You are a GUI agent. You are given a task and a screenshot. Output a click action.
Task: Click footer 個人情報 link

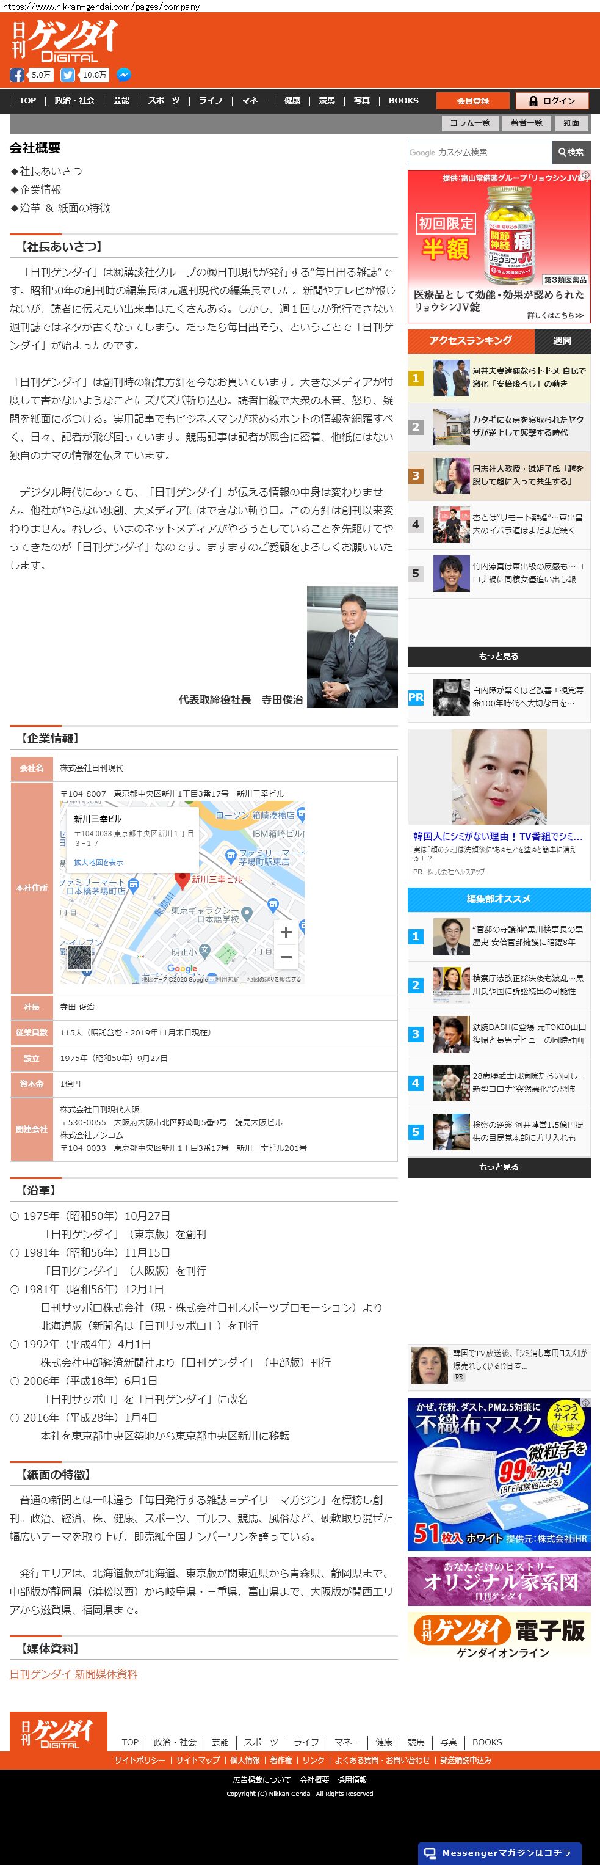click(245, 1760)
